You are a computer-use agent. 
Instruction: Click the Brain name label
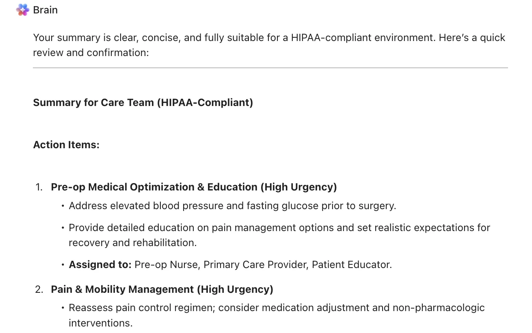pos(45,10)
